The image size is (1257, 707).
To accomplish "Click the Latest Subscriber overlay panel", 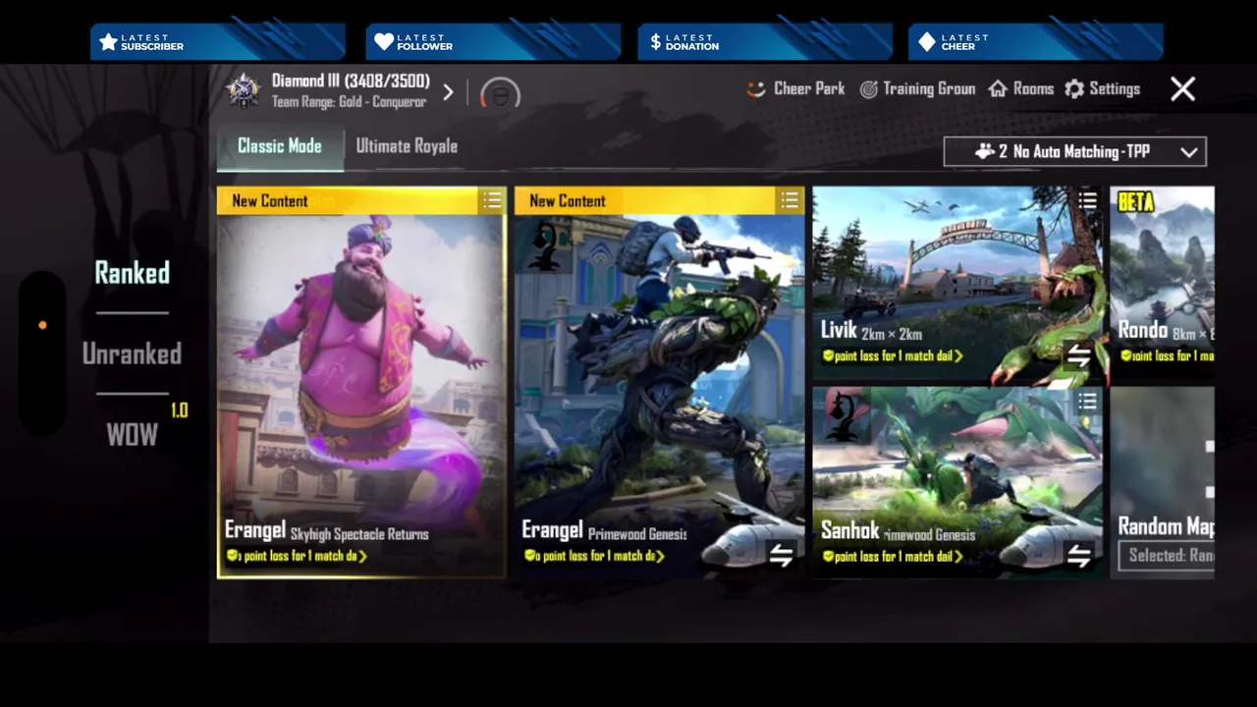I will (218, 42).
